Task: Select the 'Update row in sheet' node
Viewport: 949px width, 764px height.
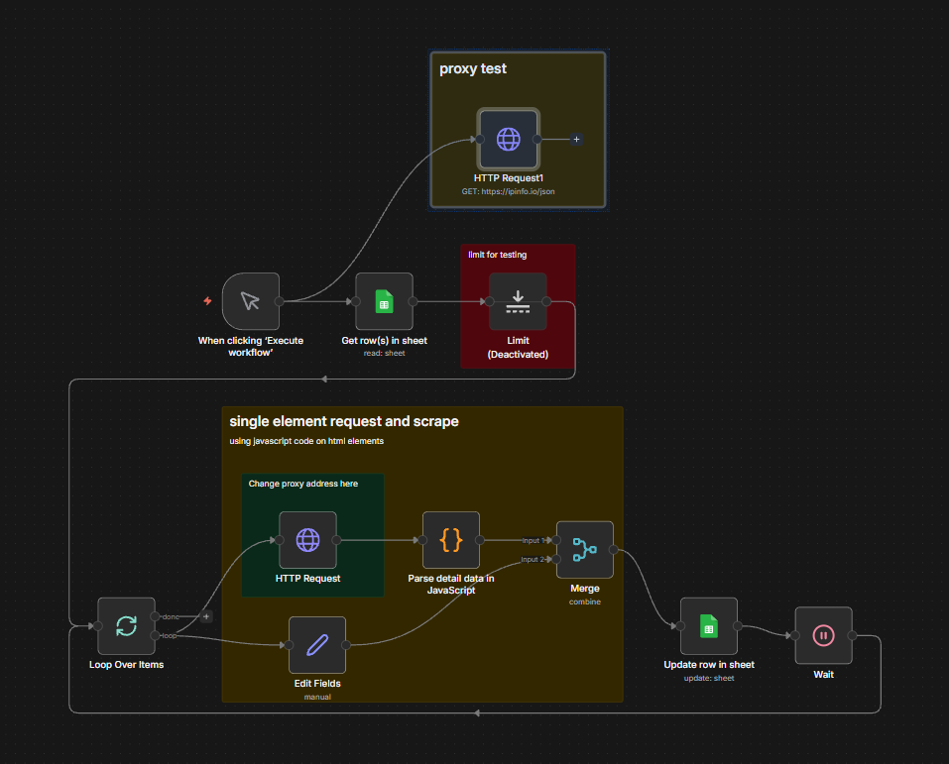Action: (x=708, y=626)
